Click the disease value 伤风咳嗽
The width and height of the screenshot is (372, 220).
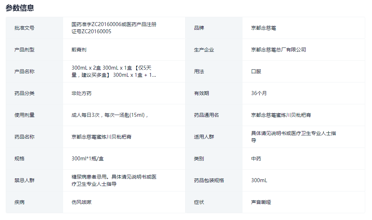pos(81,202)
